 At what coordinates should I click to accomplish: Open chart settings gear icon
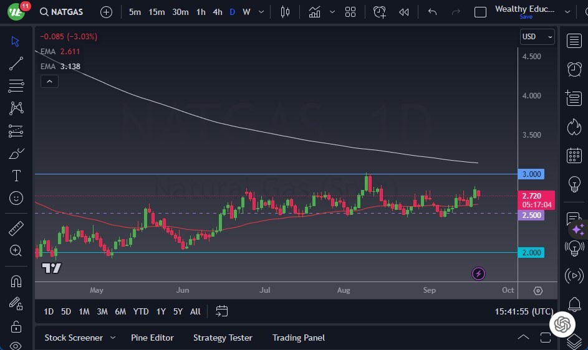[x=538, y=291]
